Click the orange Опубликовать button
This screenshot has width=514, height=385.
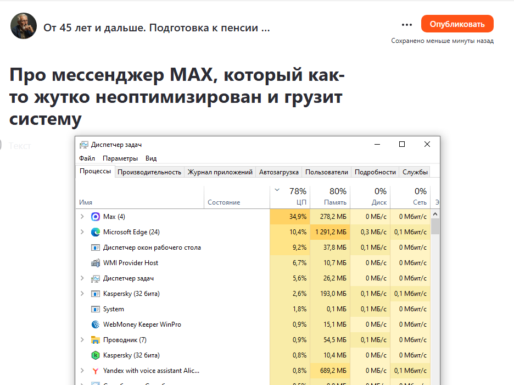457,24
